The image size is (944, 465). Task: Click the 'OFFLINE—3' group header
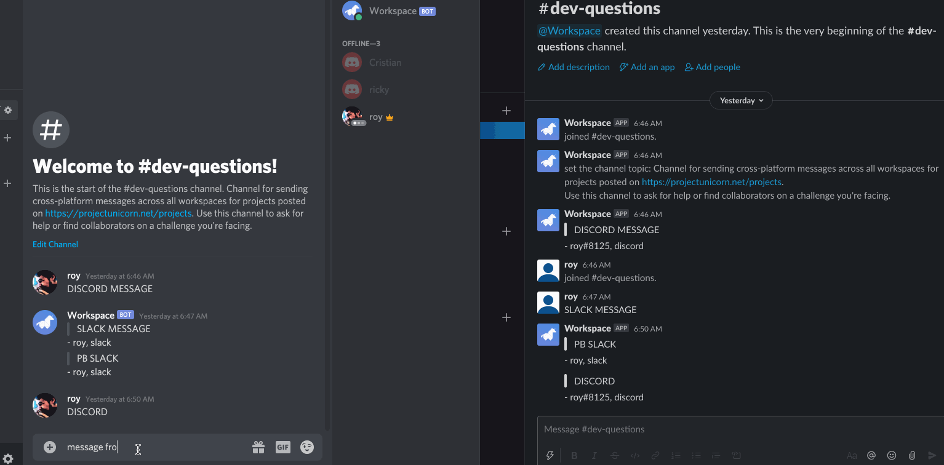click(361, 44)
